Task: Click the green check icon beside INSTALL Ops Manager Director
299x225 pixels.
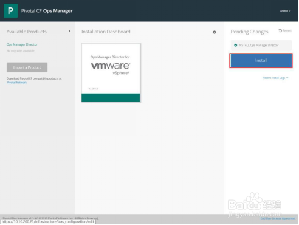Action: coord(236,45)
